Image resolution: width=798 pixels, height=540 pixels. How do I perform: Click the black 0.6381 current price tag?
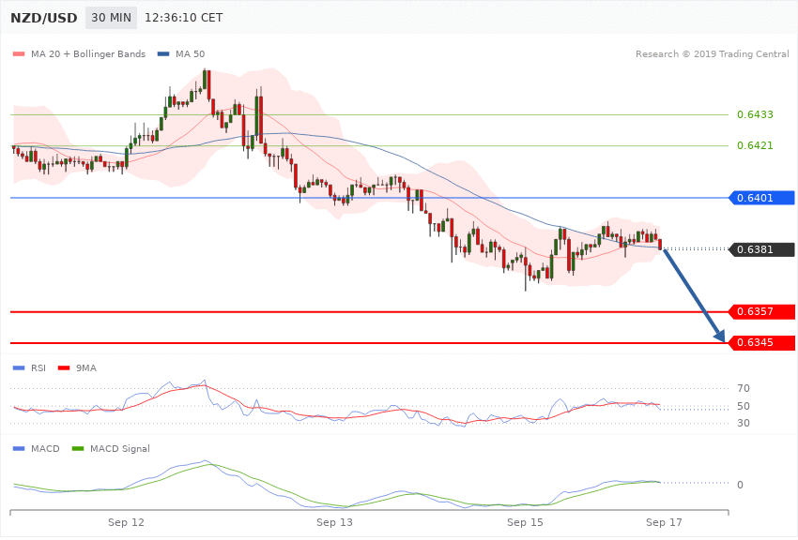pos(762,249)
